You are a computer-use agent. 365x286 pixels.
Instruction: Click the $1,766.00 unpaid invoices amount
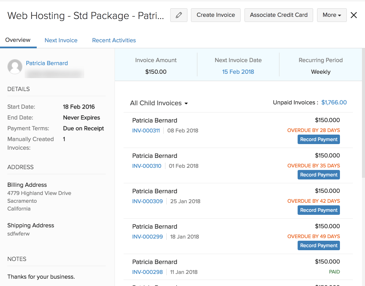coord(334,103)
